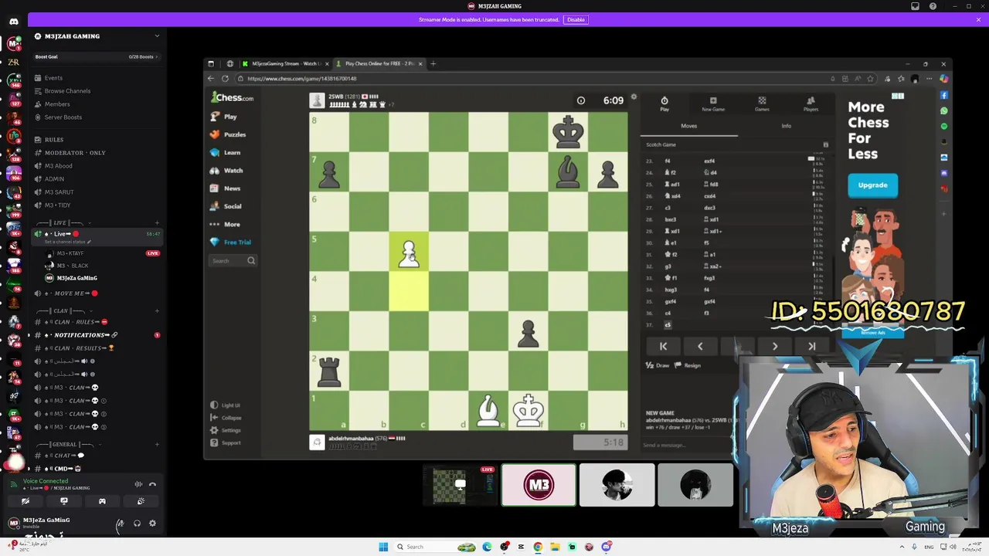Screen dimensions: 989x556
Task: Open Social in chess.com menu
Action: coord(233,206)
